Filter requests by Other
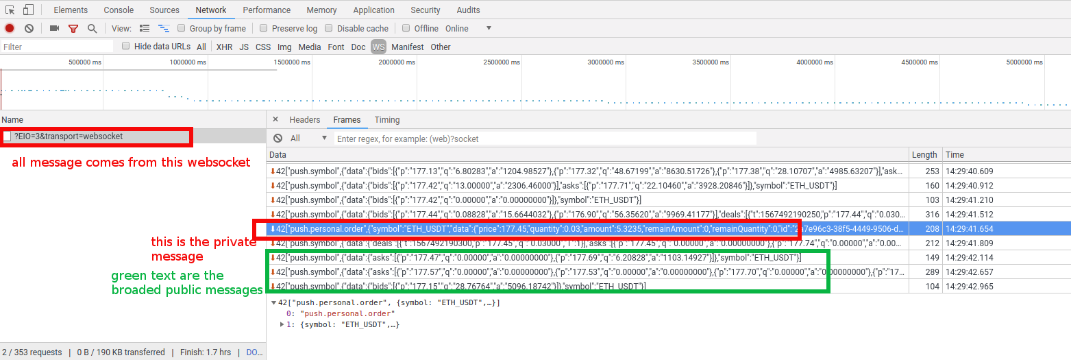 click(x=441, y=47)
